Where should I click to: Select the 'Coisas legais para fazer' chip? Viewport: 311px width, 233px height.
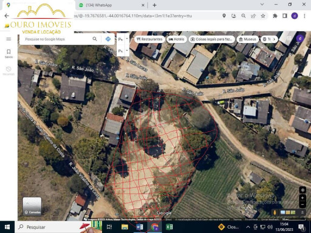pyautogui.click(x=212, y=39)
